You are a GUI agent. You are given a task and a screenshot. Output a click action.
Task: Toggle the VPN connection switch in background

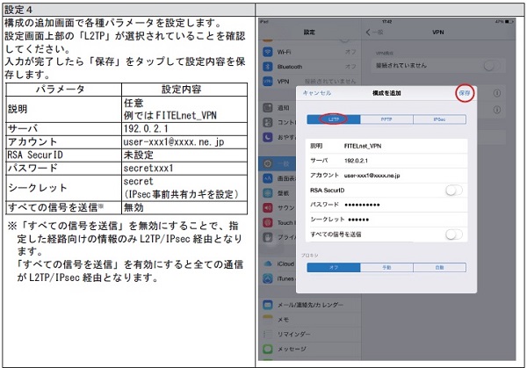(494, 66)
